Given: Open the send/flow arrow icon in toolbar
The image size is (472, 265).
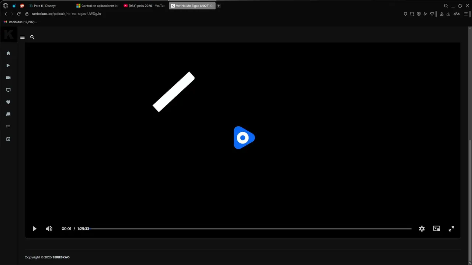Looking at the screenshot, I should point(425,14).
